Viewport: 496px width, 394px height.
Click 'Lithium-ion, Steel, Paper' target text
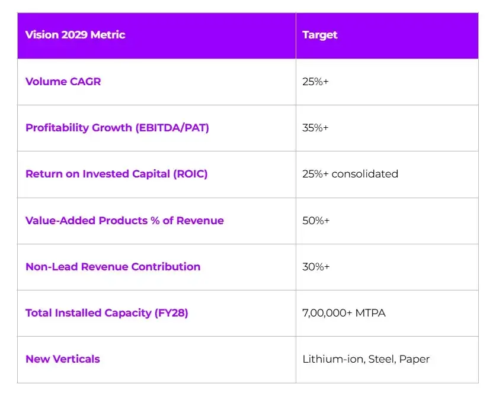[366, 359]
